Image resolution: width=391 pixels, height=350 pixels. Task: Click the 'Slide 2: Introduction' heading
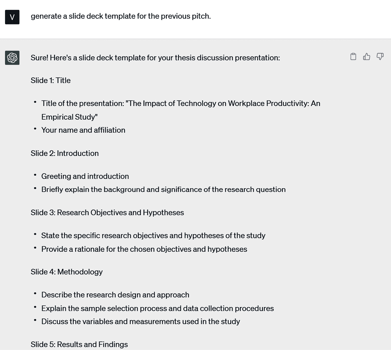click(x=65, y=153)
